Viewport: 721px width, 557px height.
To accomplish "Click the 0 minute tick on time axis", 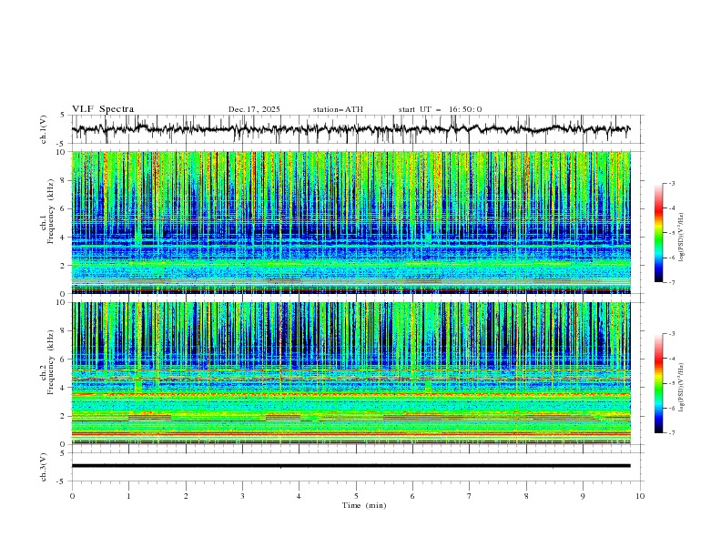I will (72, 495).
